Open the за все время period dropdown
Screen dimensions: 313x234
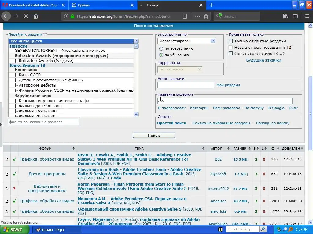tap(180, 69)
